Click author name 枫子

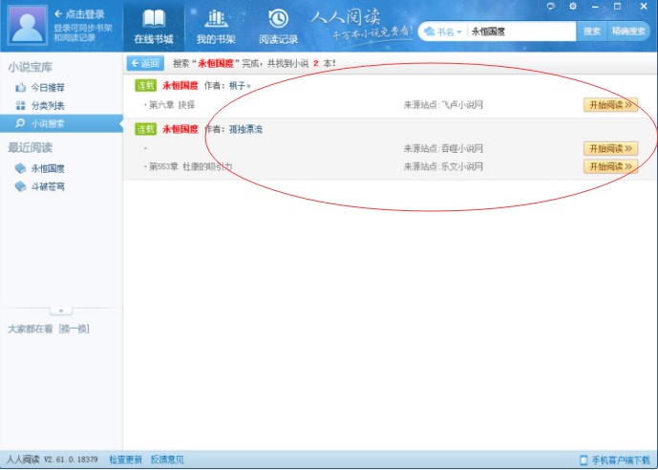(240, 86)
